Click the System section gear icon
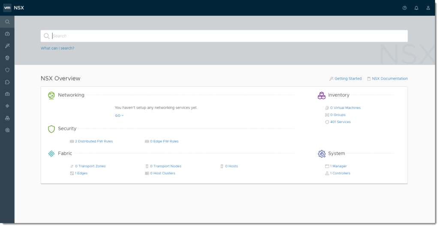This screenshot has height=227, width=439. click(322, 153)
